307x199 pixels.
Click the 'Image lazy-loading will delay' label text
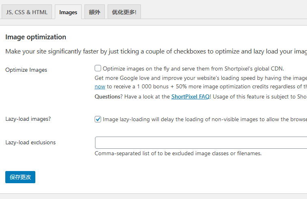pyautogui.click(x=203, y=120)
